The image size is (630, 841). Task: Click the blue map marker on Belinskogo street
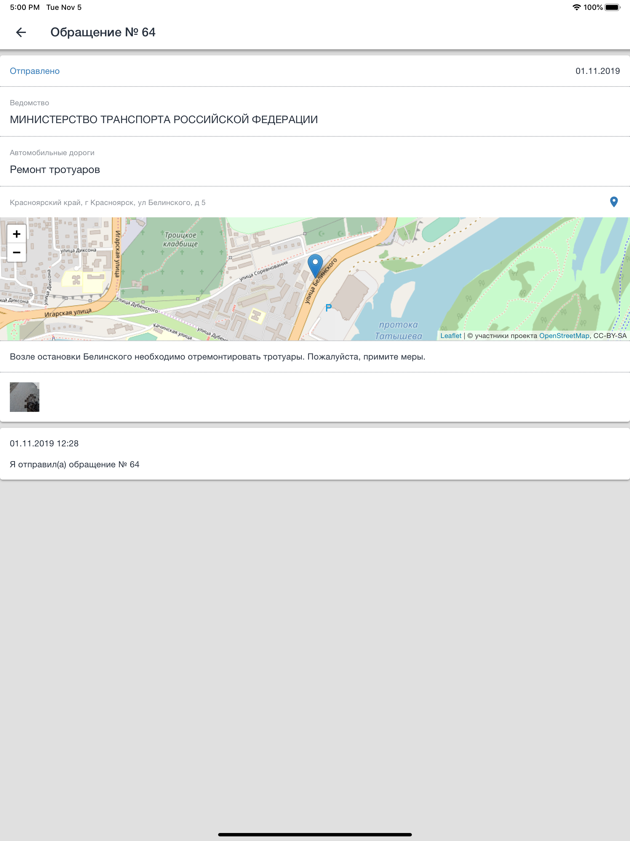[x=315, y=266]
